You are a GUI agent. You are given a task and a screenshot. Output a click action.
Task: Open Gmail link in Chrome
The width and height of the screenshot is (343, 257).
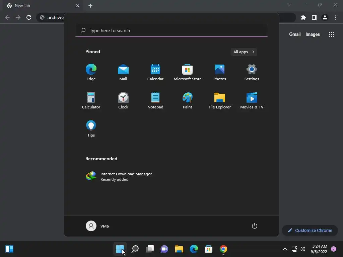(295, 34)
